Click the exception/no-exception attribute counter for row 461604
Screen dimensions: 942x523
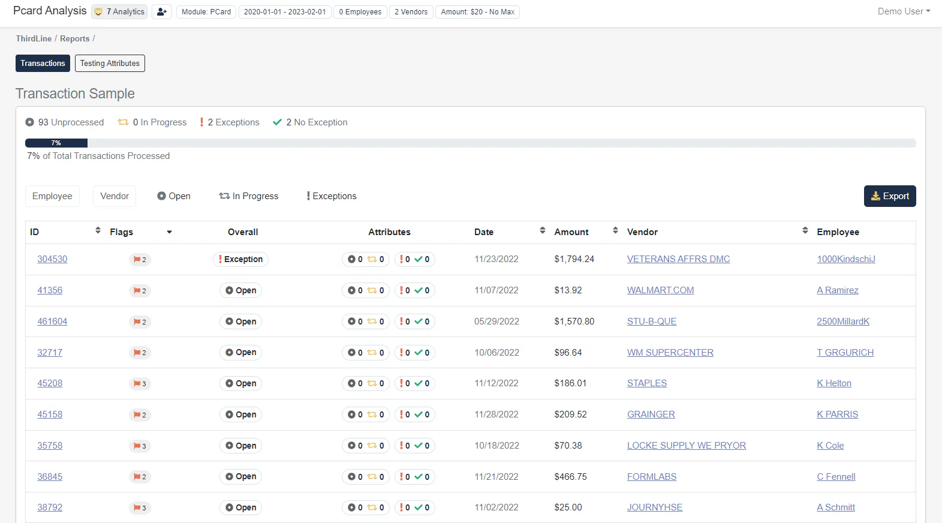[415, 321]
